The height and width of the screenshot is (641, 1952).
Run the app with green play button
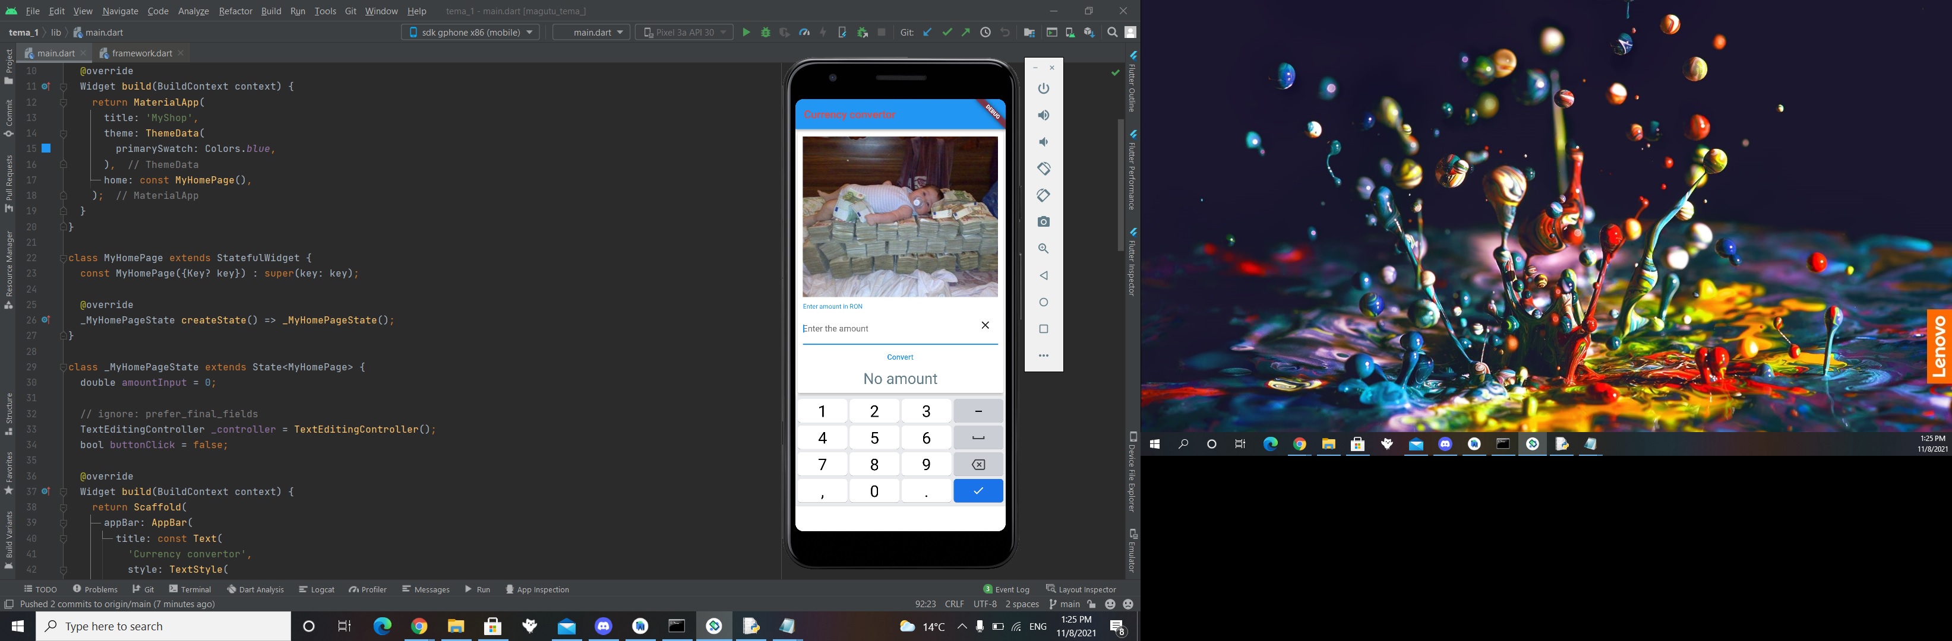(746, 33)
